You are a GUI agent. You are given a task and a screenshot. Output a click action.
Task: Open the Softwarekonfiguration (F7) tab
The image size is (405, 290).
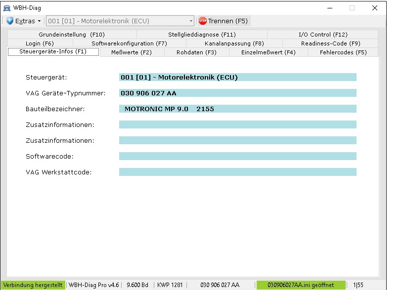[129, 43]
